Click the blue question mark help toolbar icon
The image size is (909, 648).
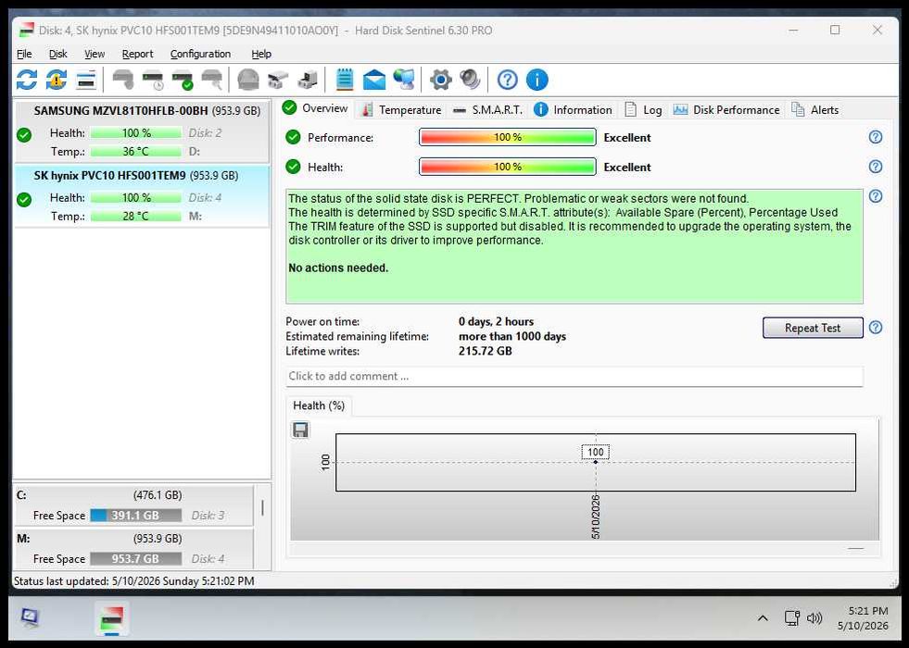507,80
